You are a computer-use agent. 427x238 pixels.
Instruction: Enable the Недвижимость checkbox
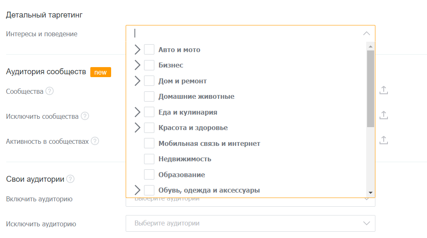pos(149,159)
